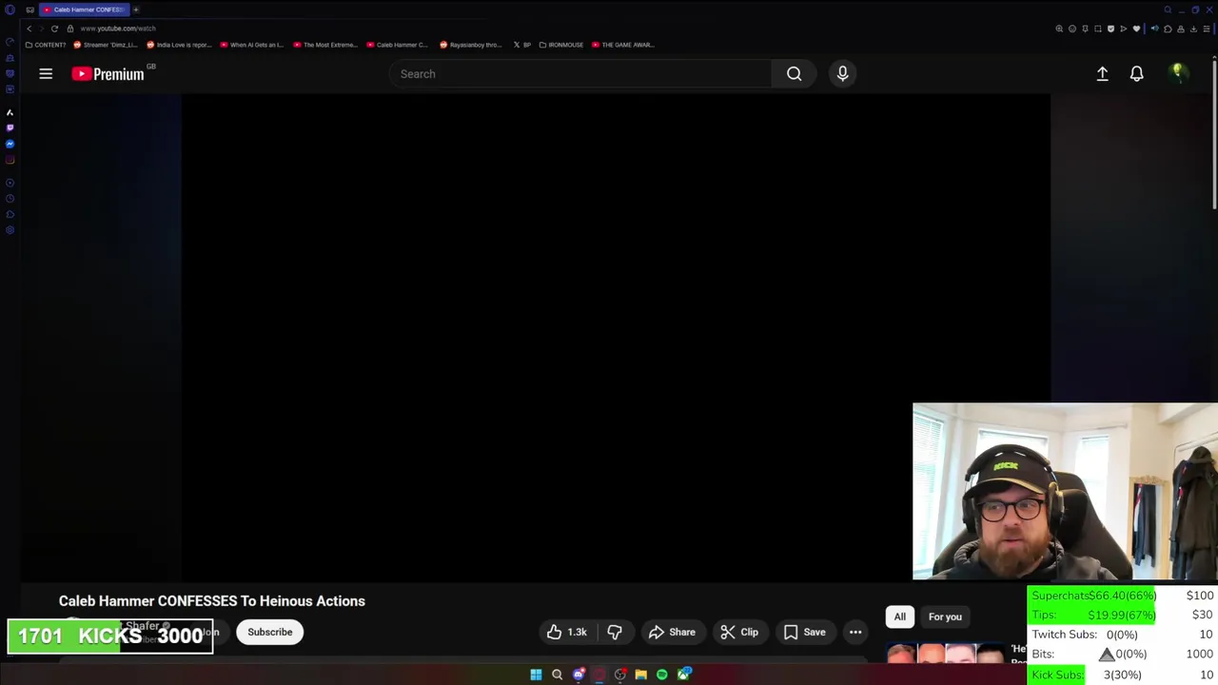Click the YouTube search field
1218x685 pixels.
coord(580,73)
